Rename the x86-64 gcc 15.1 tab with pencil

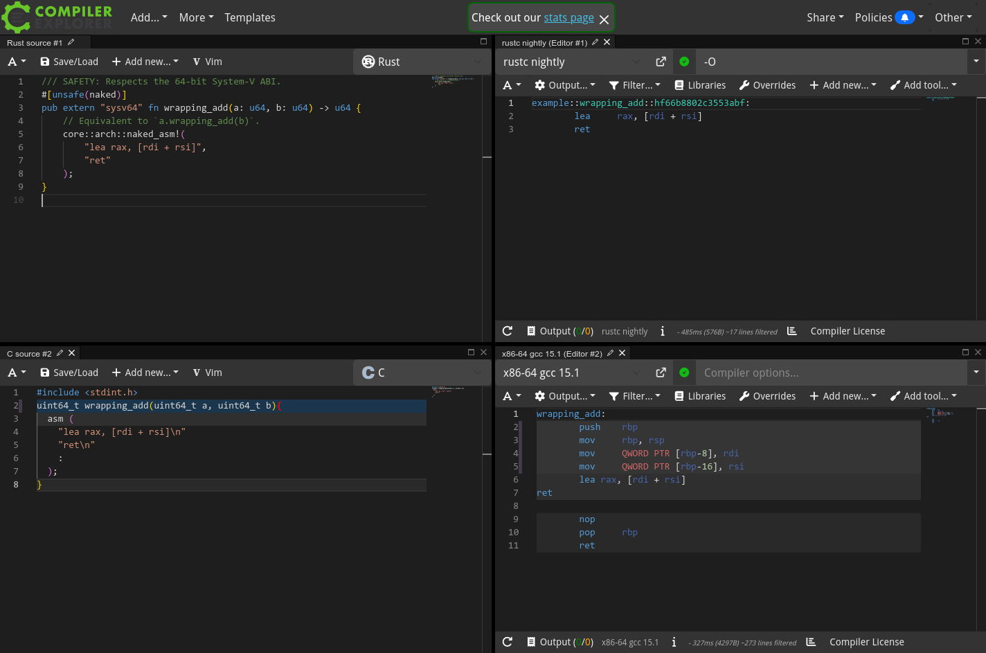click(x=610, y=353)
